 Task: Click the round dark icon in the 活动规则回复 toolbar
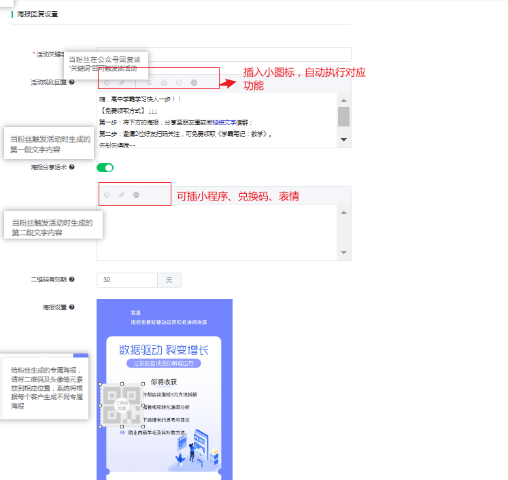(194, 82)
